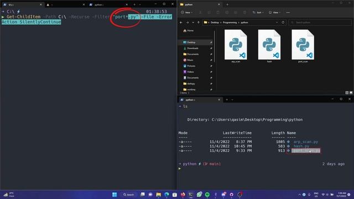Click Desktop in the address breadcrumb
The width and height of the screenshot is (354, 199).
(x=215, y=23)
